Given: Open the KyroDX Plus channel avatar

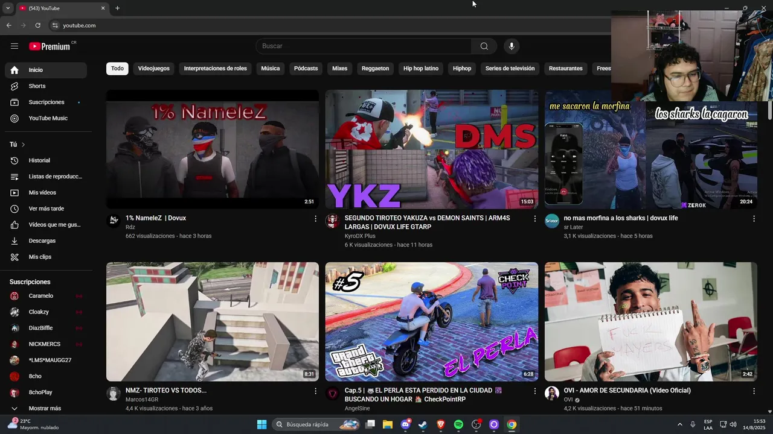Looking at the screenshot, I should (x=333, y=221).
